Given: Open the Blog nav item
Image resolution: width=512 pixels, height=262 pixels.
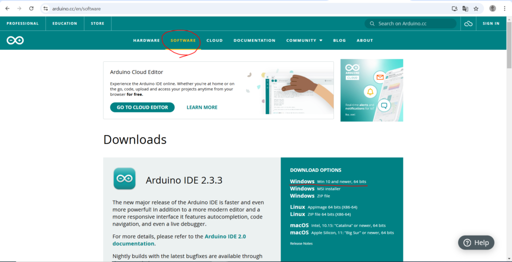Looking at the screenshot, I should [x=339, y=40].
